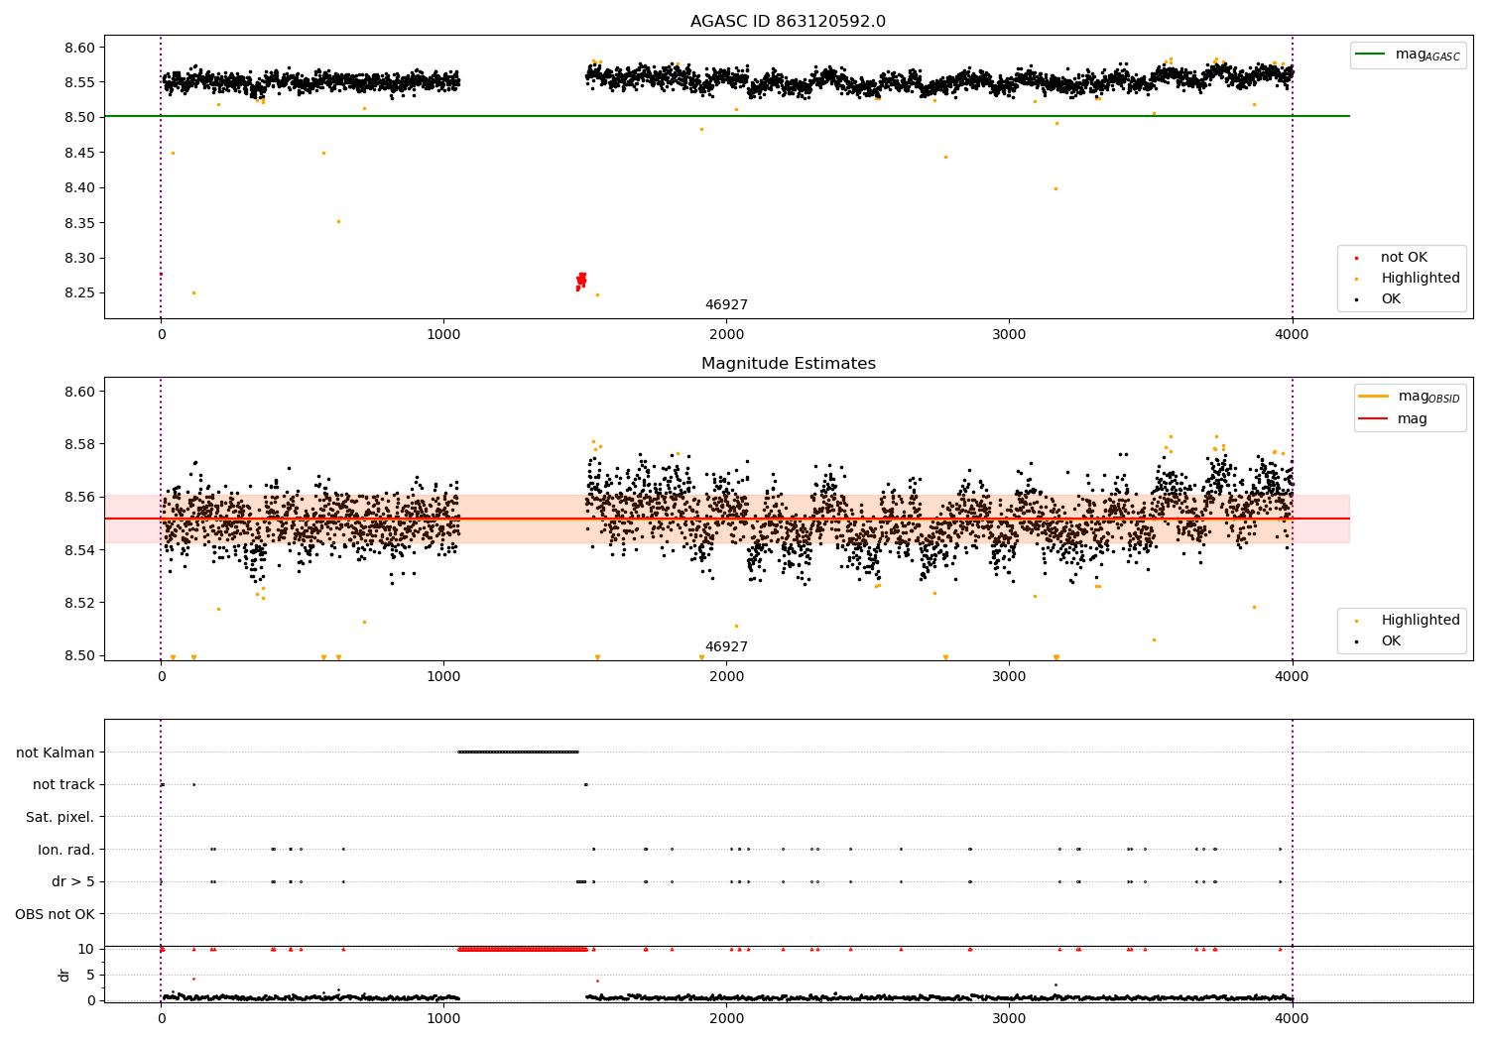Click the 'dr > 5' row label
This screenshot has height=1041, width=1488.
(x=73, y=881)
